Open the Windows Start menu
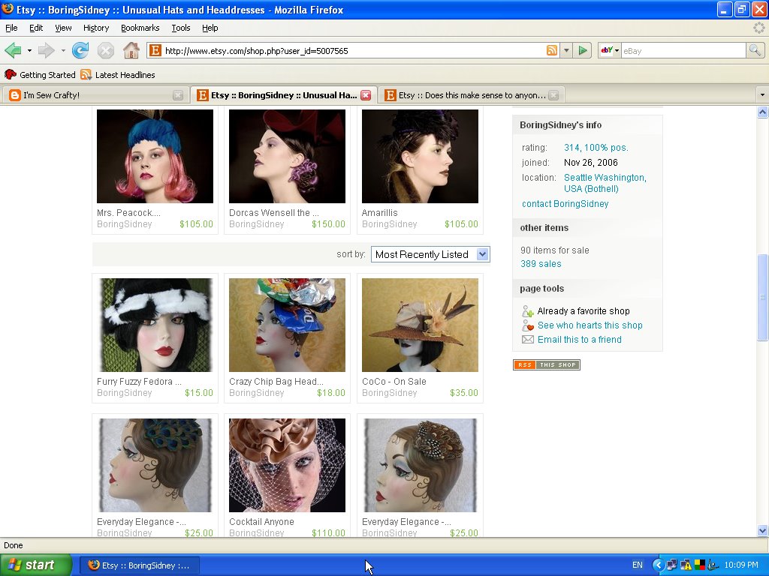The width and height of the screenshot is (769, 576). 36,565
